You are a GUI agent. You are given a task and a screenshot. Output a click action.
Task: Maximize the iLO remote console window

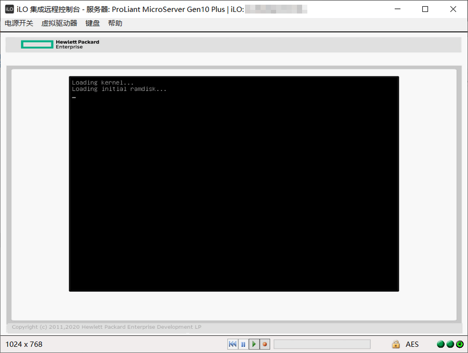click(x=425, y=9)
